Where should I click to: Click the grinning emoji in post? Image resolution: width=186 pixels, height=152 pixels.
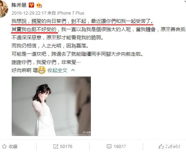(x=42, y=70)
